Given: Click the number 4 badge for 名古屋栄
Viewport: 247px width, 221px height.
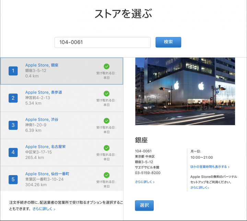Looking at the screenshot, I should 13,152.
